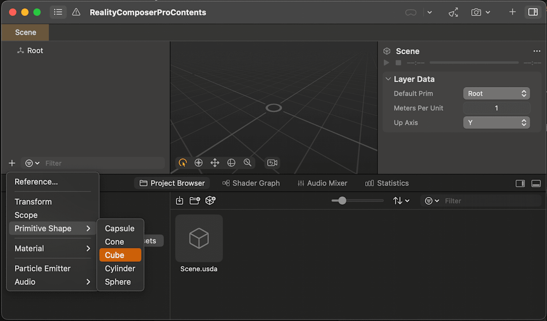Open the Material submenu
The width and height of the screenshot is (547, 321).
coord(52,249)
